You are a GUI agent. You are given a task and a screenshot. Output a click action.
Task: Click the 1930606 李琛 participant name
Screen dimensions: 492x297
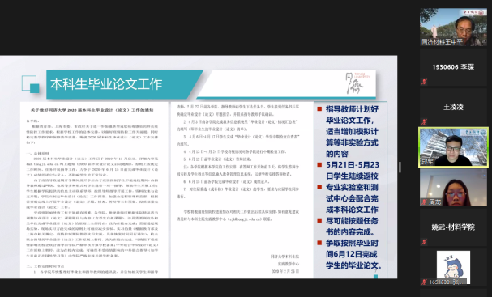[x=453, y=67]
